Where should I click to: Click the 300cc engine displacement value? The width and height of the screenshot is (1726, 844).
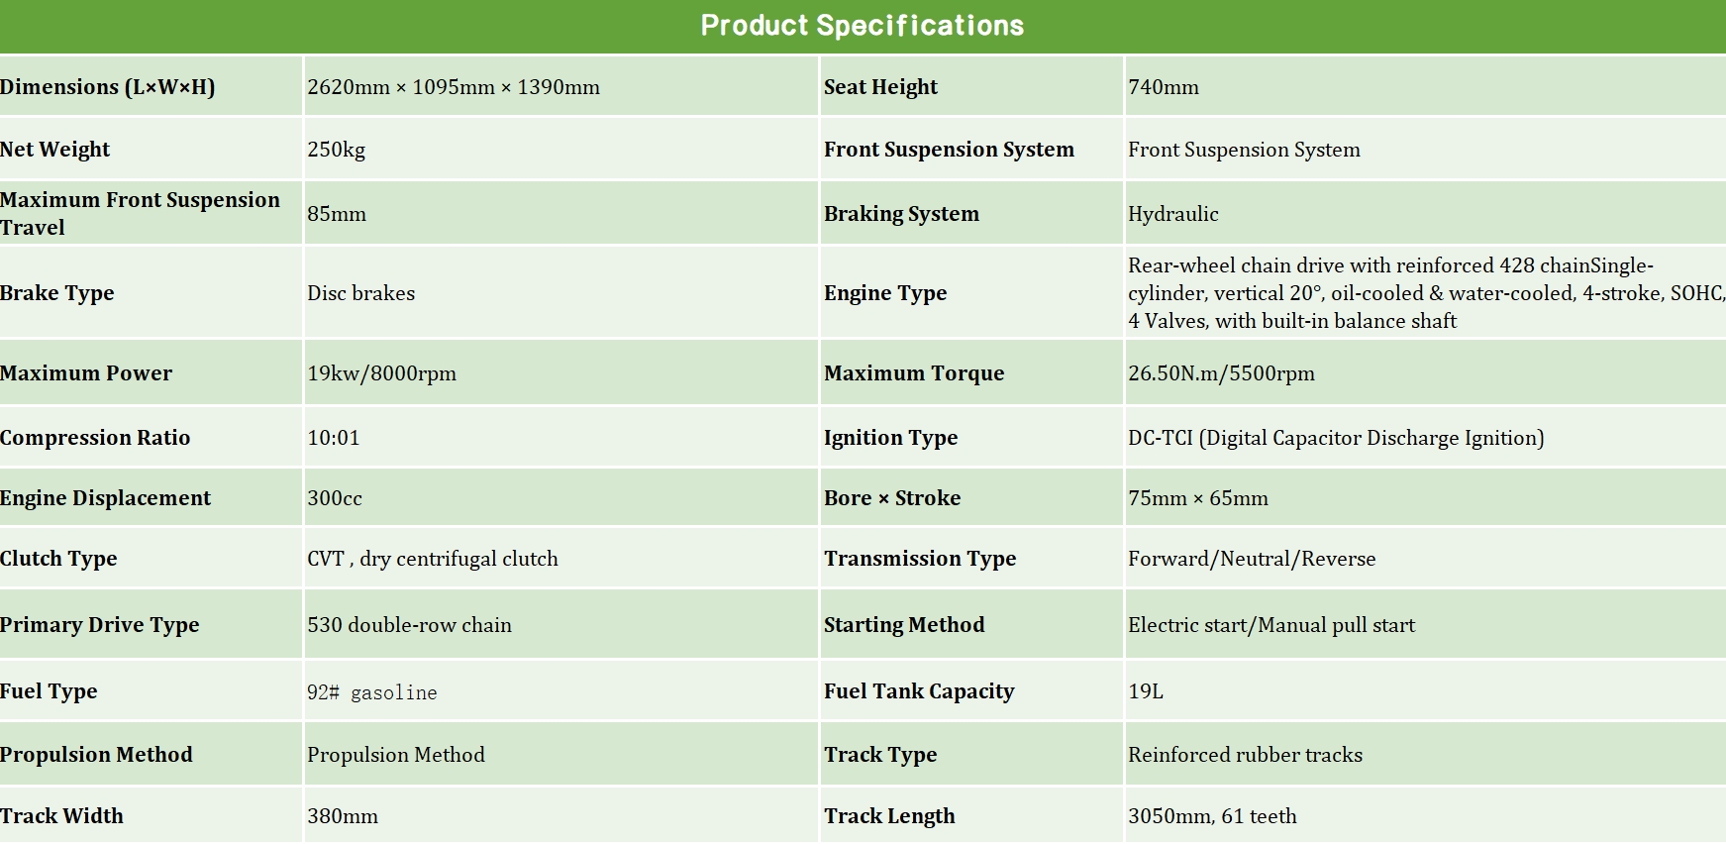point(335,498)
